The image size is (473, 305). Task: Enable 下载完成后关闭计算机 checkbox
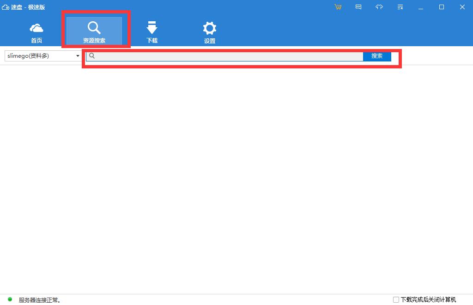point(396,299)
